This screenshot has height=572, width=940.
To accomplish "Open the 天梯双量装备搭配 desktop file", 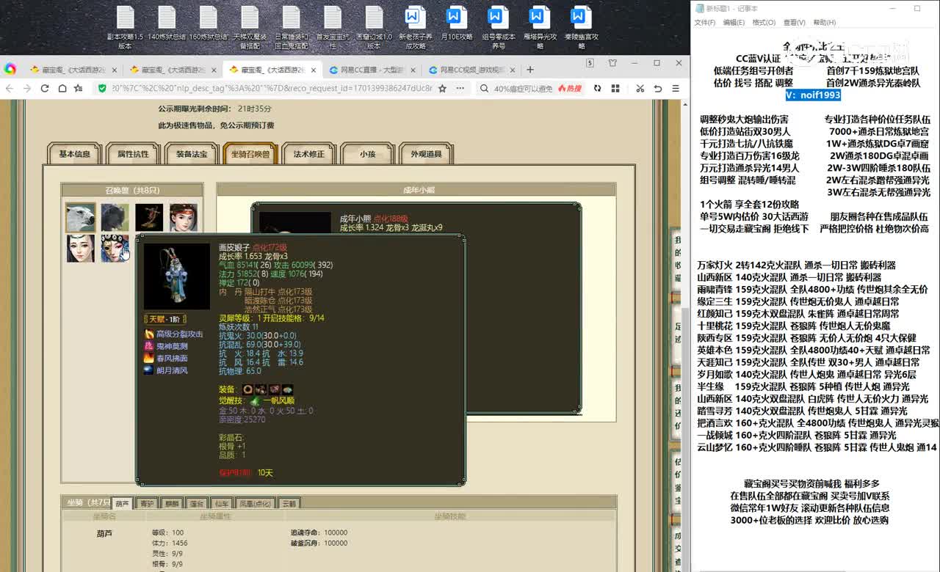I will [250, 27].
